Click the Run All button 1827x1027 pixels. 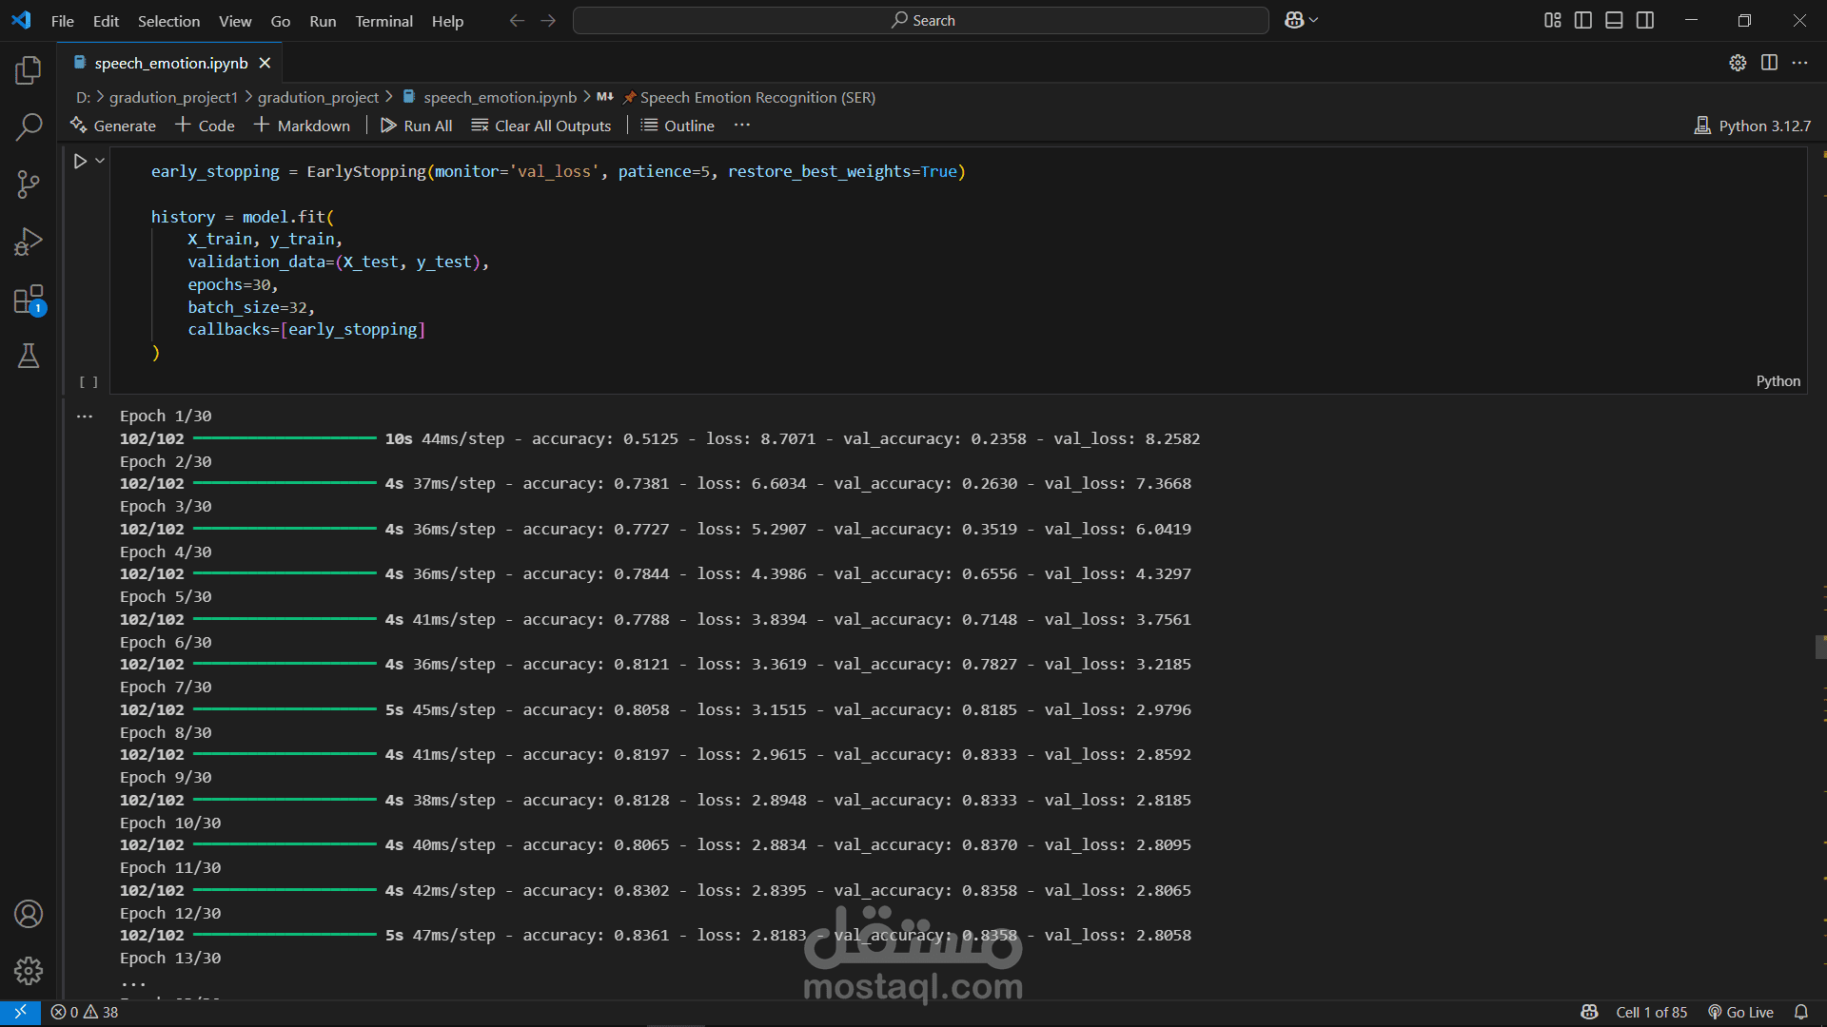[x=416, y=126]
